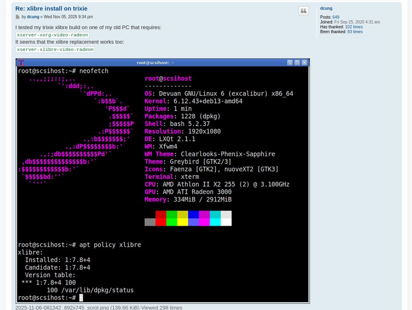Maximize the root@scsihost terminal window
412x310 pixels.
[297, 62]
